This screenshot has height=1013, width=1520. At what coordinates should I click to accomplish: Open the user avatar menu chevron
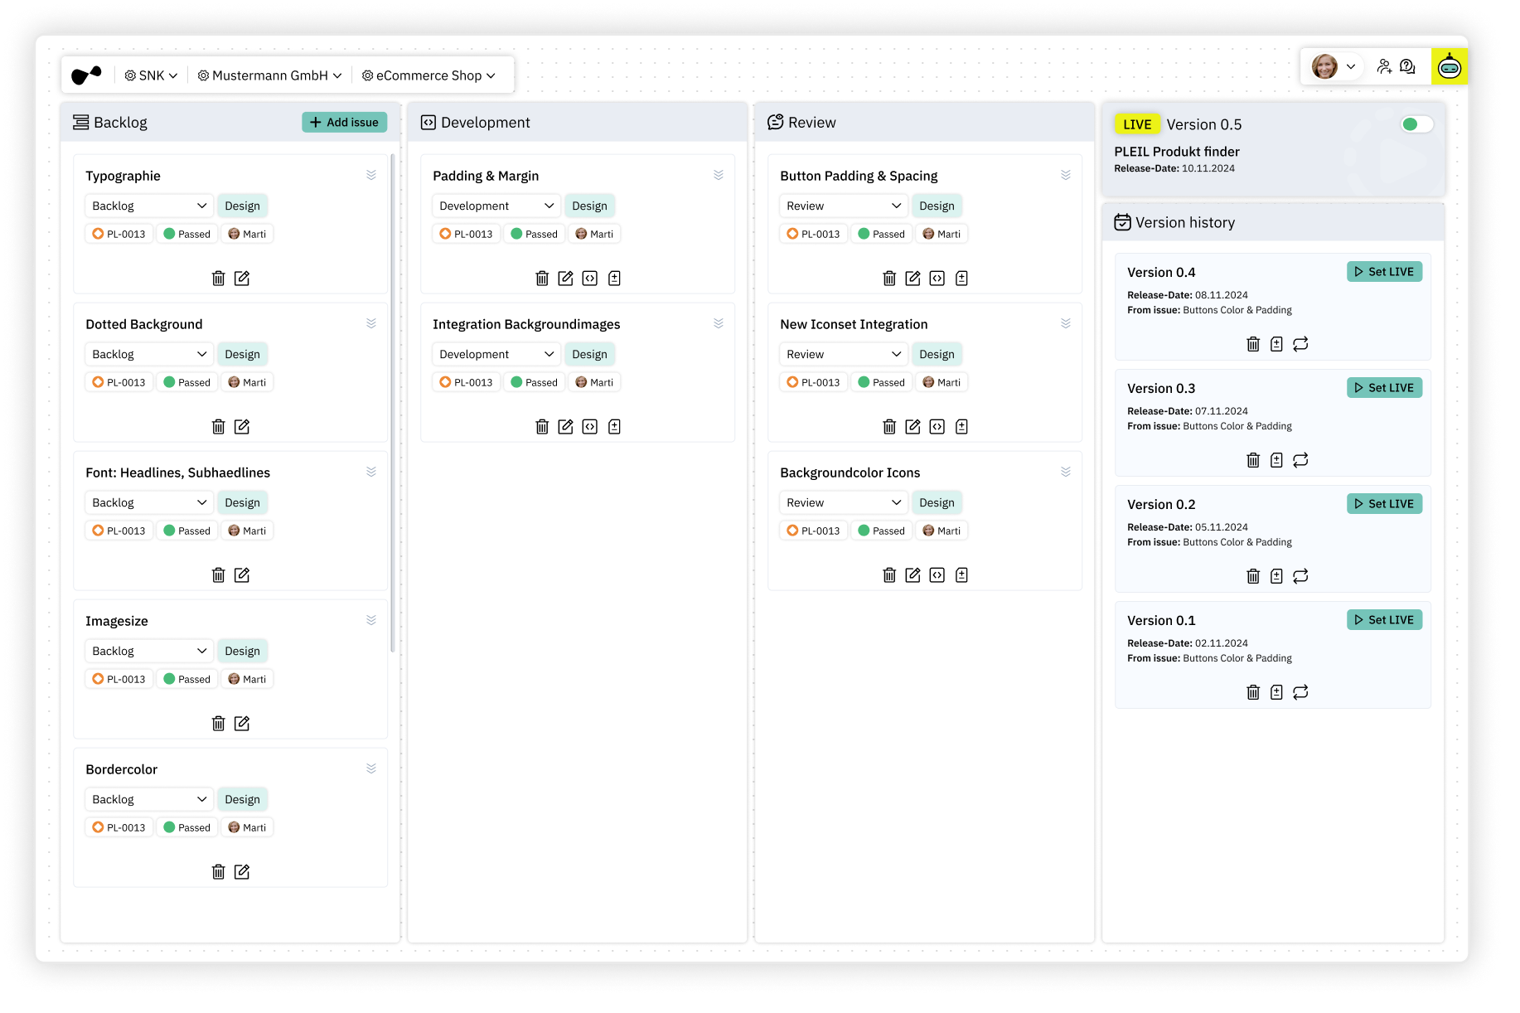point(1351,66)
